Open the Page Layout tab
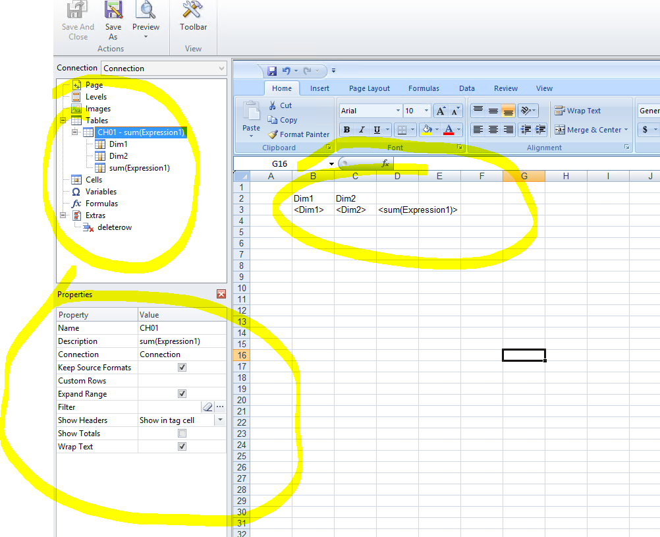Viewport: 660px width, 537px height. [369, 88]
